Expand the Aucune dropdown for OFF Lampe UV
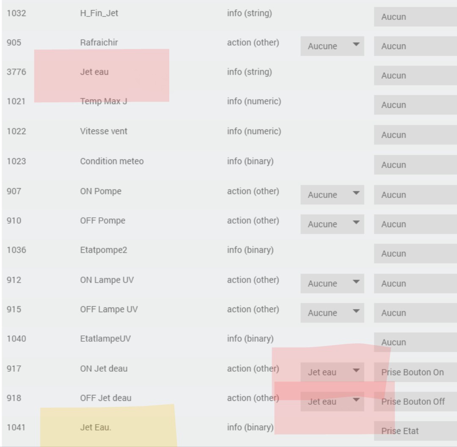 click(x=332, y=313)
